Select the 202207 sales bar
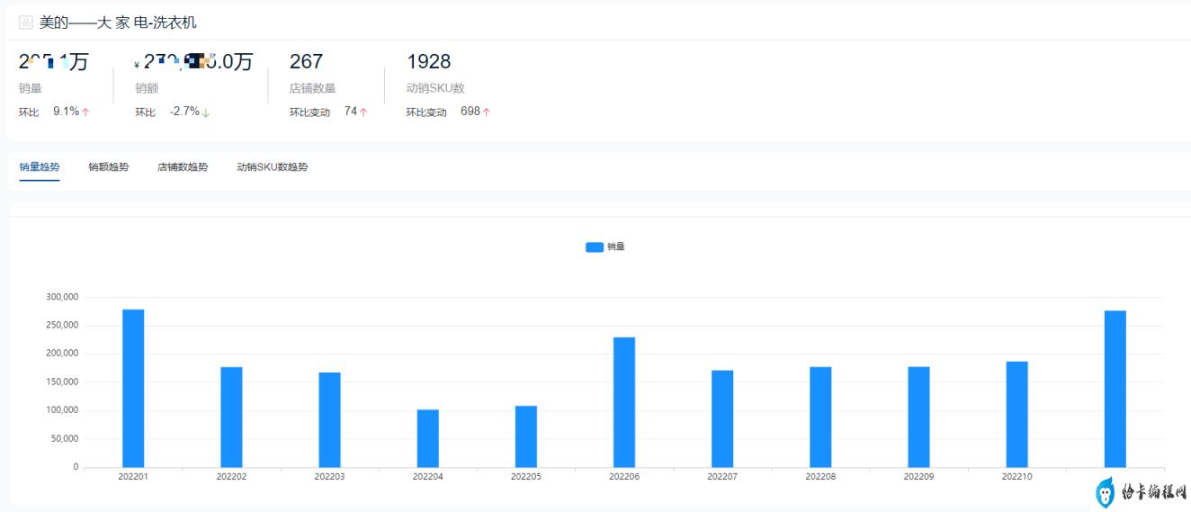 722,418
